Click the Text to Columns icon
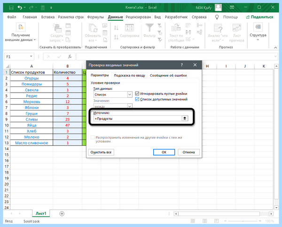The image size is (282, 227). click(176, 28)
